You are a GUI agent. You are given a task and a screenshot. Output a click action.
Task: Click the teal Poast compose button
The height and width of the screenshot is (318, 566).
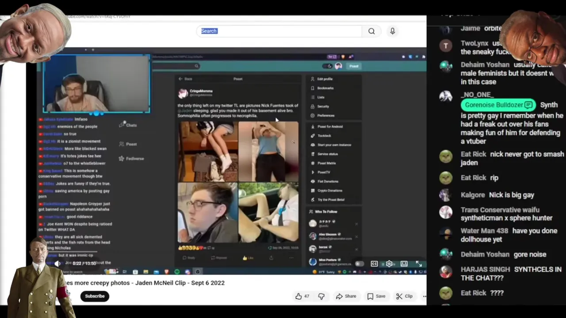354,66
